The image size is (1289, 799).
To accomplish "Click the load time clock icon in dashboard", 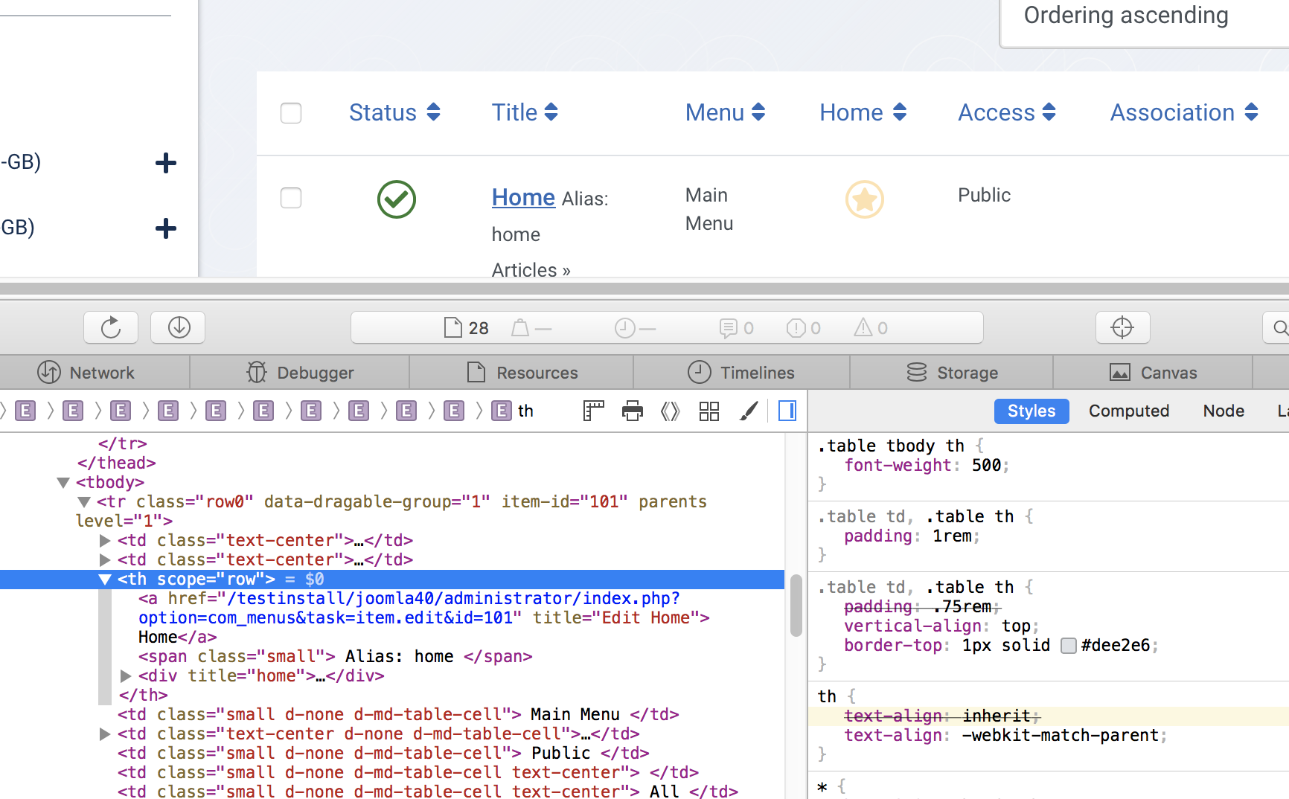I will click(x=624, y=328).
